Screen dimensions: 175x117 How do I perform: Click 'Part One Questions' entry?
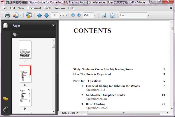[x=87, y=81]
